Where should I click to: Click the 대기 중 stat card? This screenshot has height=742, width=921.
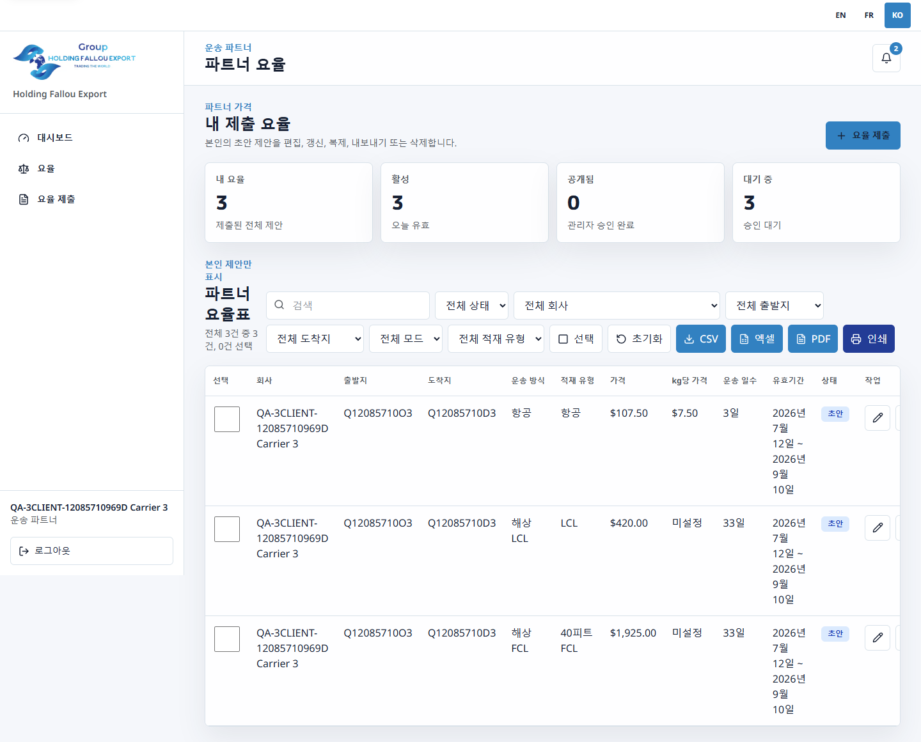[816, 203]
